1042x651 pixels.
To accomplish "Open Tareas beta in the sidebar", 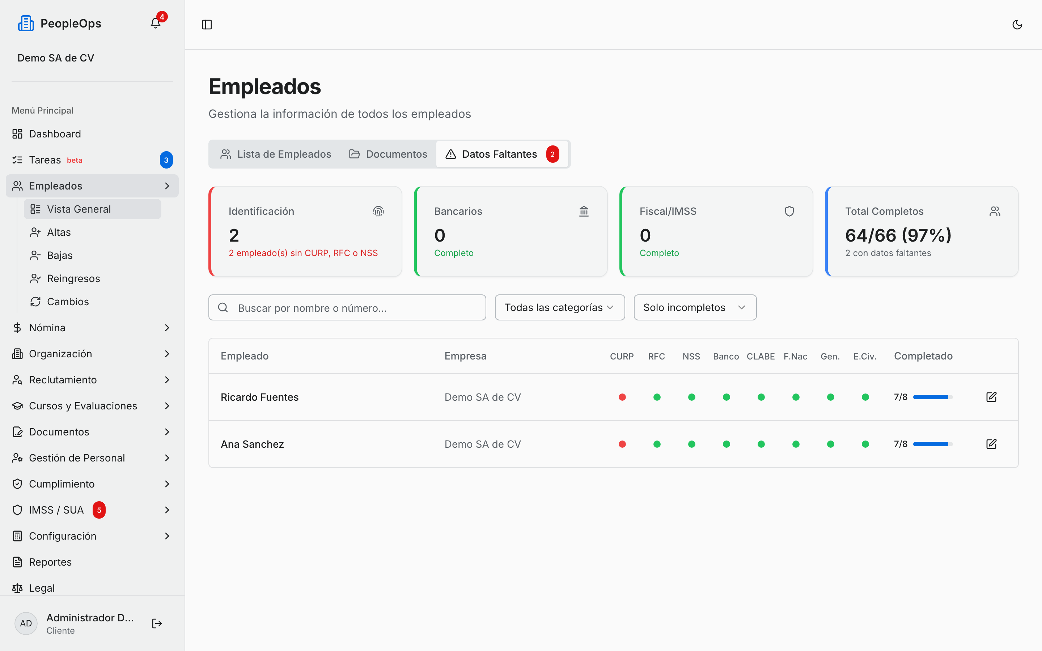I will 92,160.
